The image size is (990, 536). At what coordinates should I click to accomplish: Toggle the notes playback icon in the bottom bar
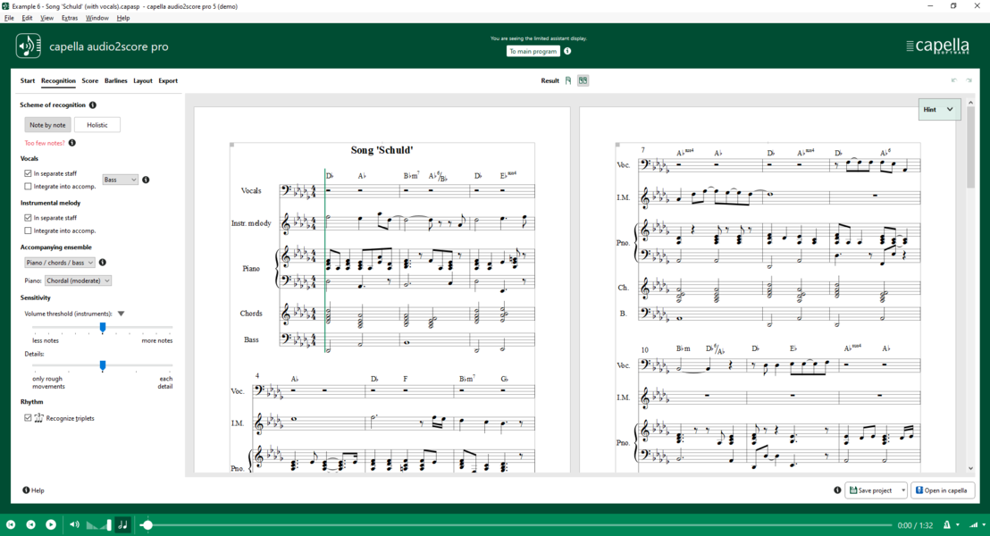point(123,524)
